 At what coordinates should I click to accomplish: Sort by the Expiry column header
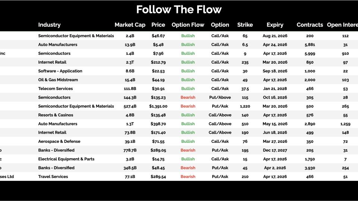pyautogui.click(x=275, y=25)
